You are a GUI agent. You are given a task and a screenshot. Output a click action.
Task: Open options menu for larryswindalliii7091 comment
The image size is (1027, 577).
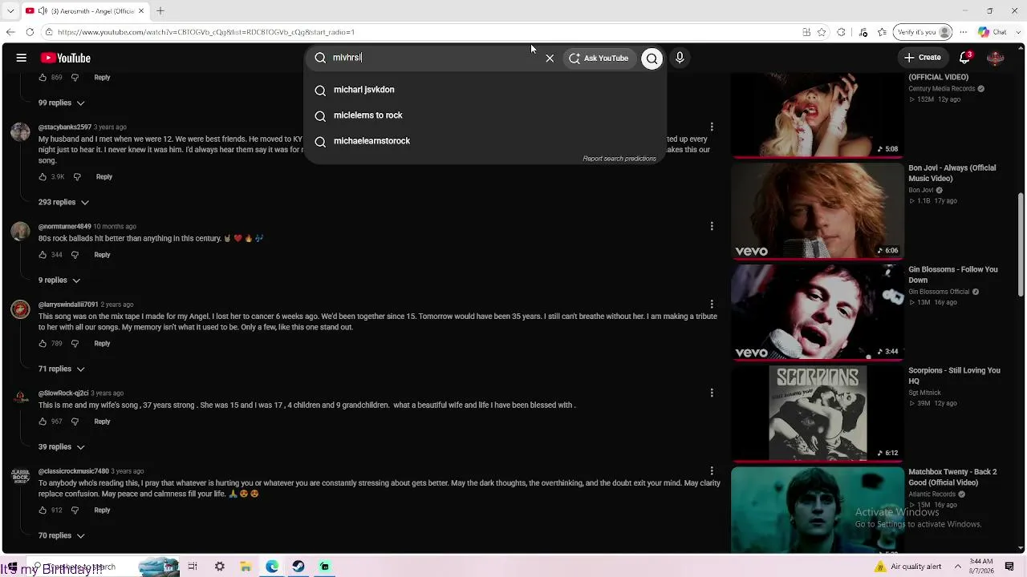(712, 305)
